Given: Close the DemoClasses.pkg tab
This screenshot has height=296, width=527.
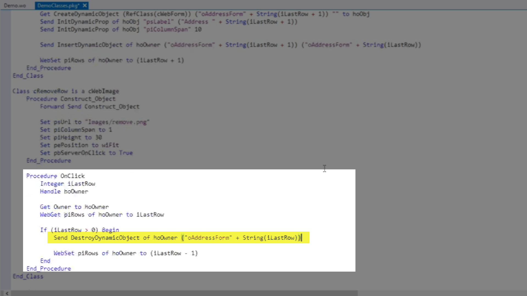Looking at the screenshot, I should [85, 5].
